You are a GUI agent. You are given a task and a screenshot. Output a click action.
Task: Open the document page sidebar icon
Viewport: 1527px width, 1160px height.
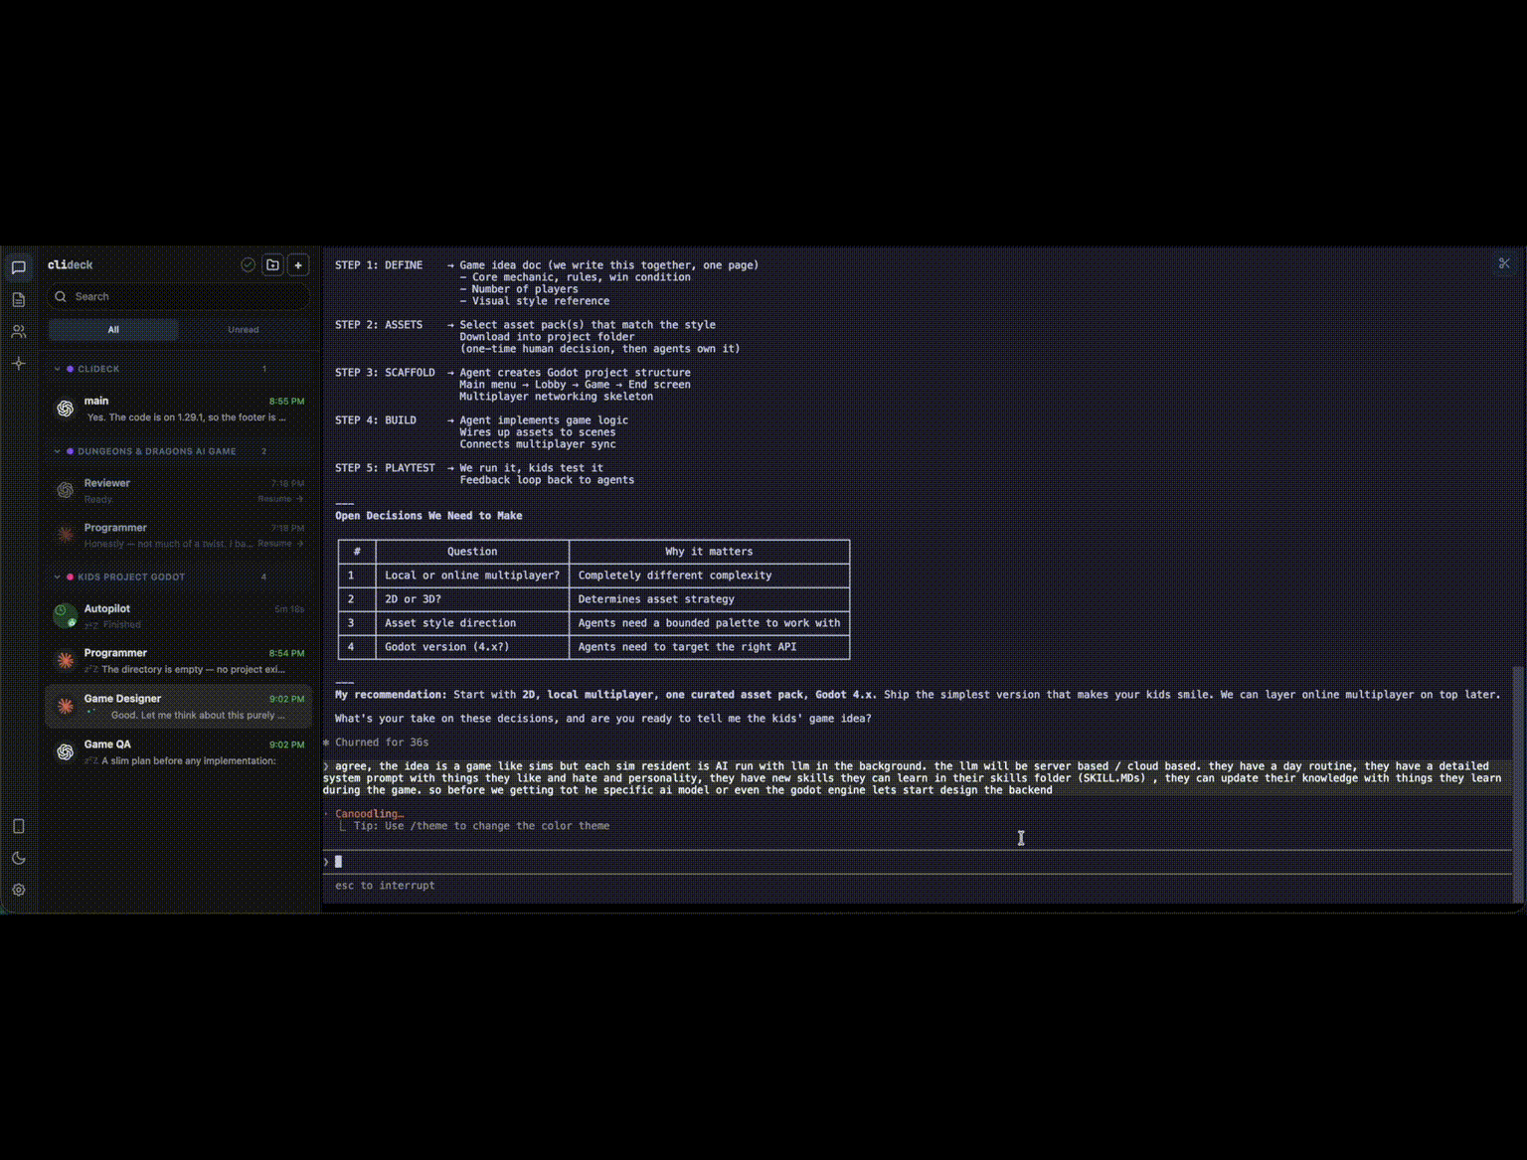coord(18,299)
